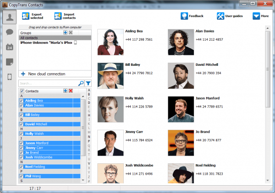Screen dimensions: 275x193
Task: Click the filter funnel icon
Action: (x=88, y=83)
